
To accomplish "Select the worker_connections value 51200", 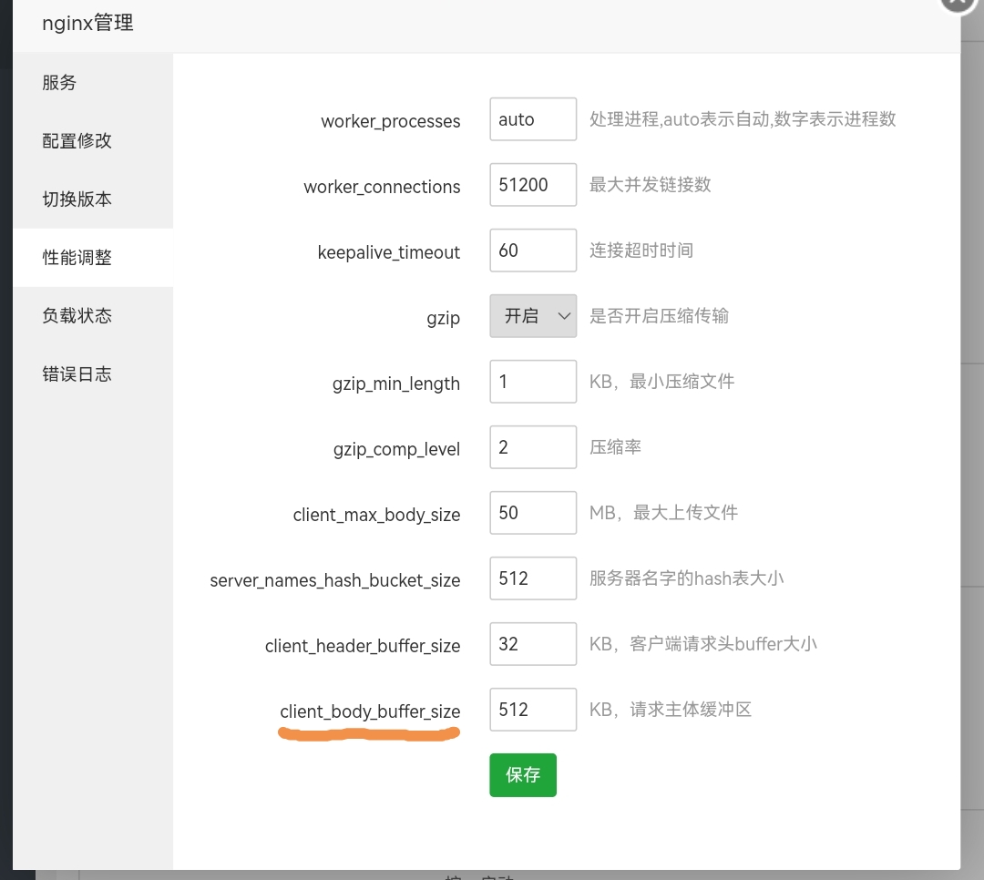I will [x=533, y=184].
